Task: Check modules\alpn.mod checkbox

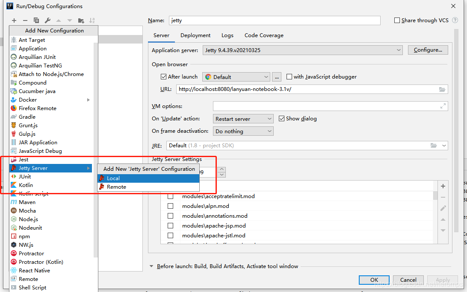Action: click(x=170, y=206)
